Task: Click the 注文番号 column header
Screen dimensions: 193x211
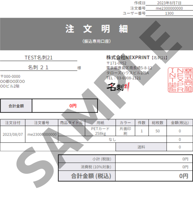Action: click(41, 123)
